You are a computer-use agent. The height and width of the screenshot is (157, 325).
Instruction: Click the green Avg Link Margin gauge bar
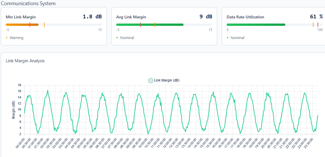click(x=150, y=25)
